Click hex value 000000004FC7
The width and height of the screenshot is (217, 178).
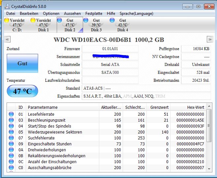point(190,144)
